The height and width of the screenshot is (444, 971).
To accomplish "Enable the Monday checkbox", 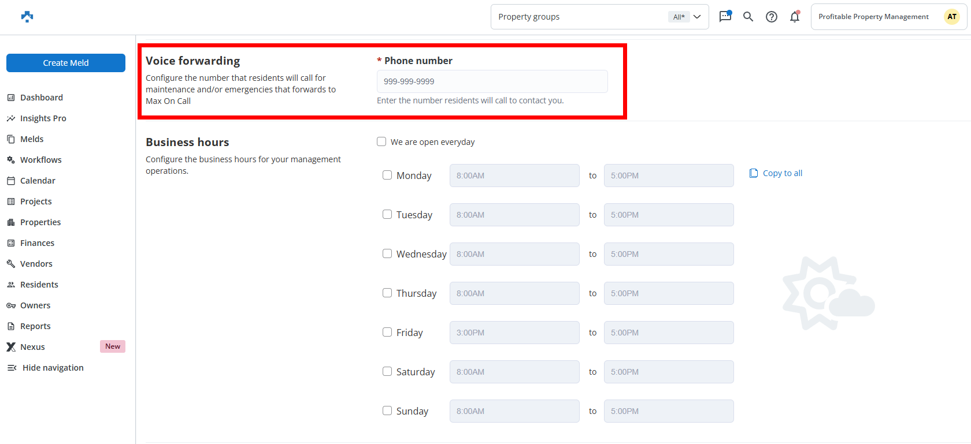I will (387, 175).
